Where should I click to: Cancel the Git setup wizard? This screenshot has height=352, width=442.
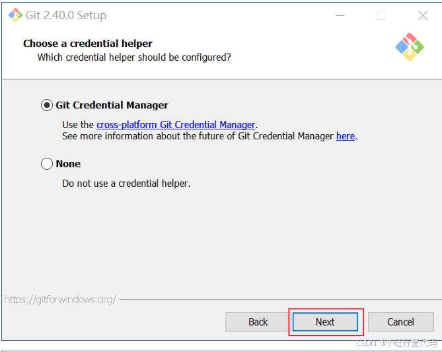coord(400,322)
